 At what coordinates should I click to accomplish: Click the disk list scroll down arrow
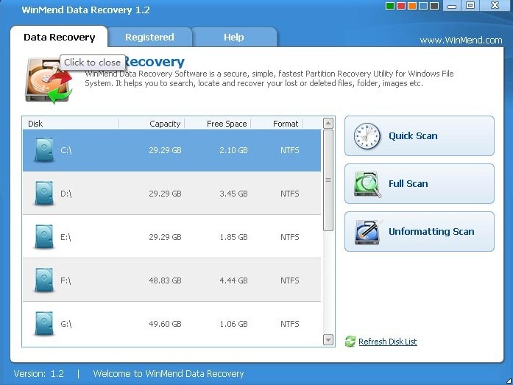pyautogui.click(x=328, y=340)
